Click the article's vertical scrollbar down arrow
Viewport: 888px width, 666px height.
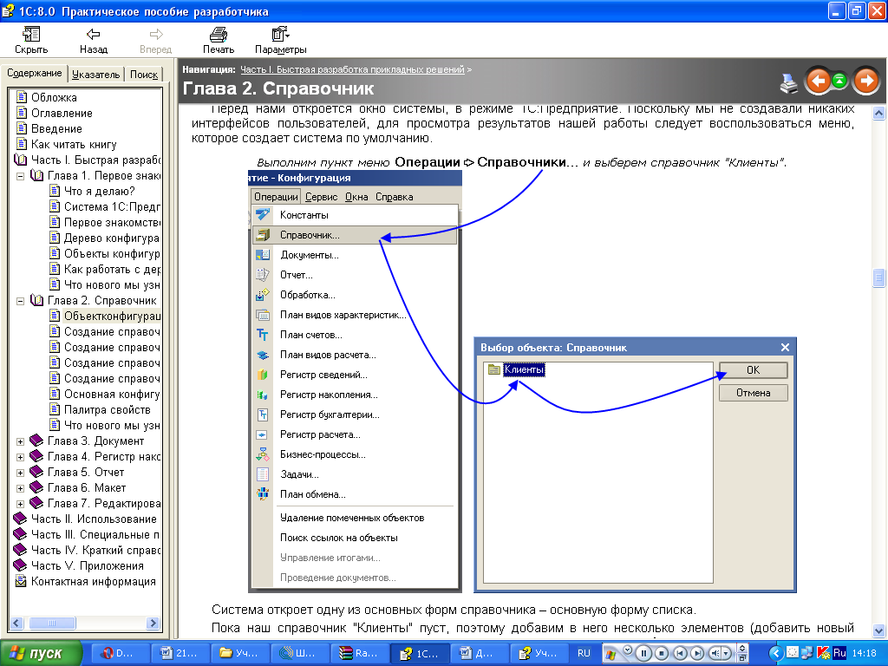point(878,629)
